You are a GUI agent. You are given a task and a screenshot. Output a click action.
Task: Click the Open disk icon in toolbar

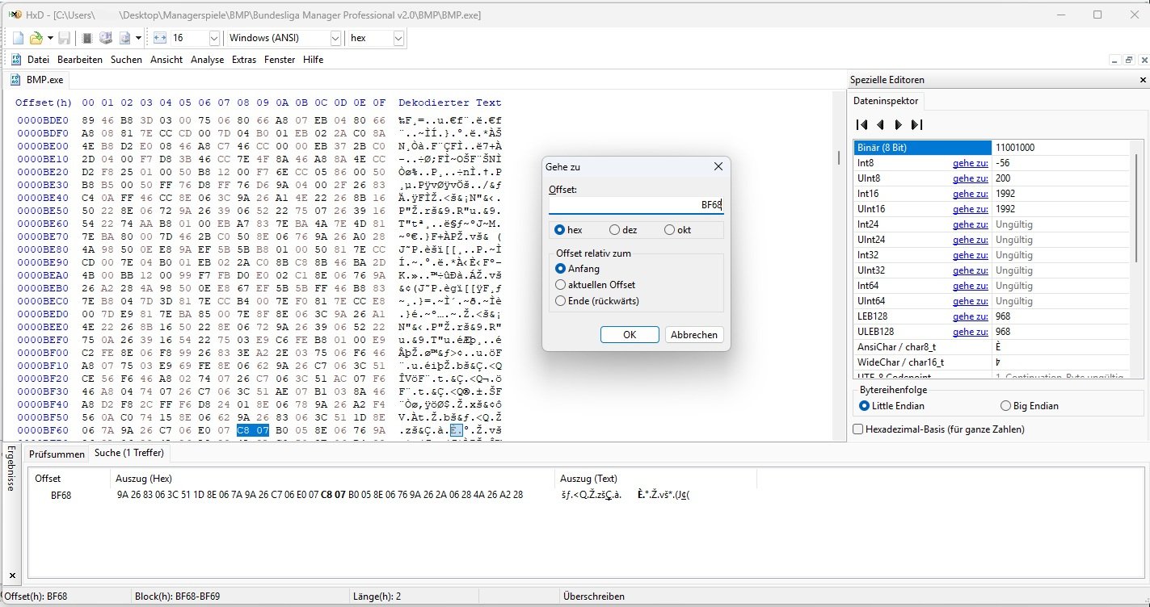point(105,38)
